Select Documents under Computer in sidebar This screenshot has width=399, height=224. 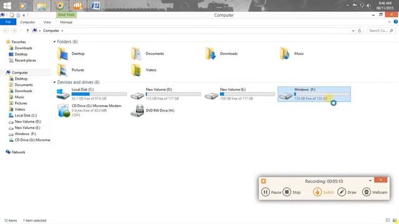24,85
